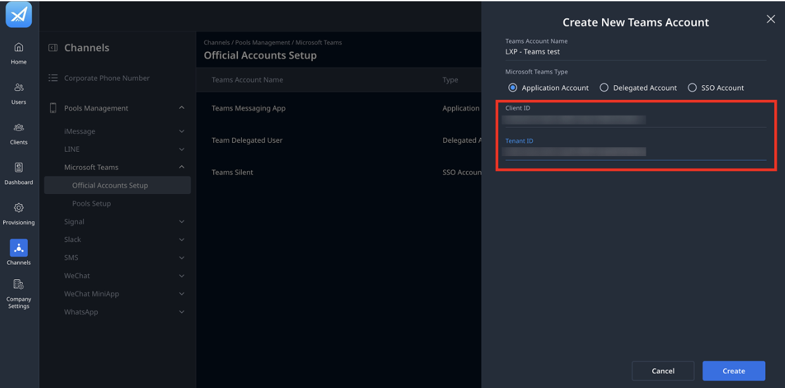
Task: Collapse the Channels panel using its header icon
Action: pyautogui.click(x=53, y=47)
